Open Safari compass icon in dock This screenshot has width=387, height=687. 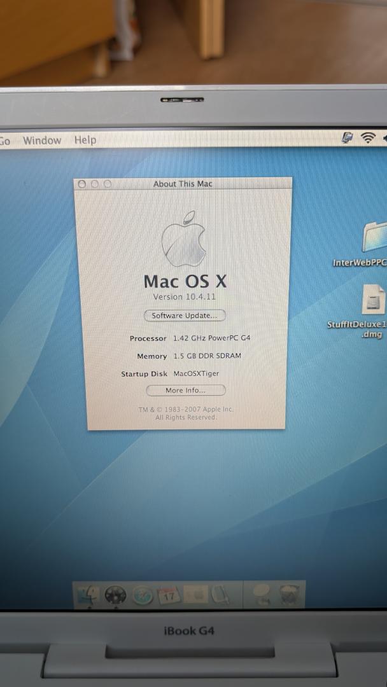point(142,596)
